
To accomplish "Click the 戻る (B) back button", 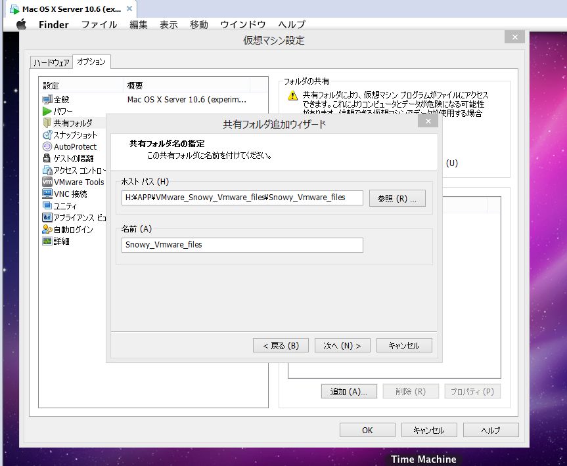I will click(281, 345).
